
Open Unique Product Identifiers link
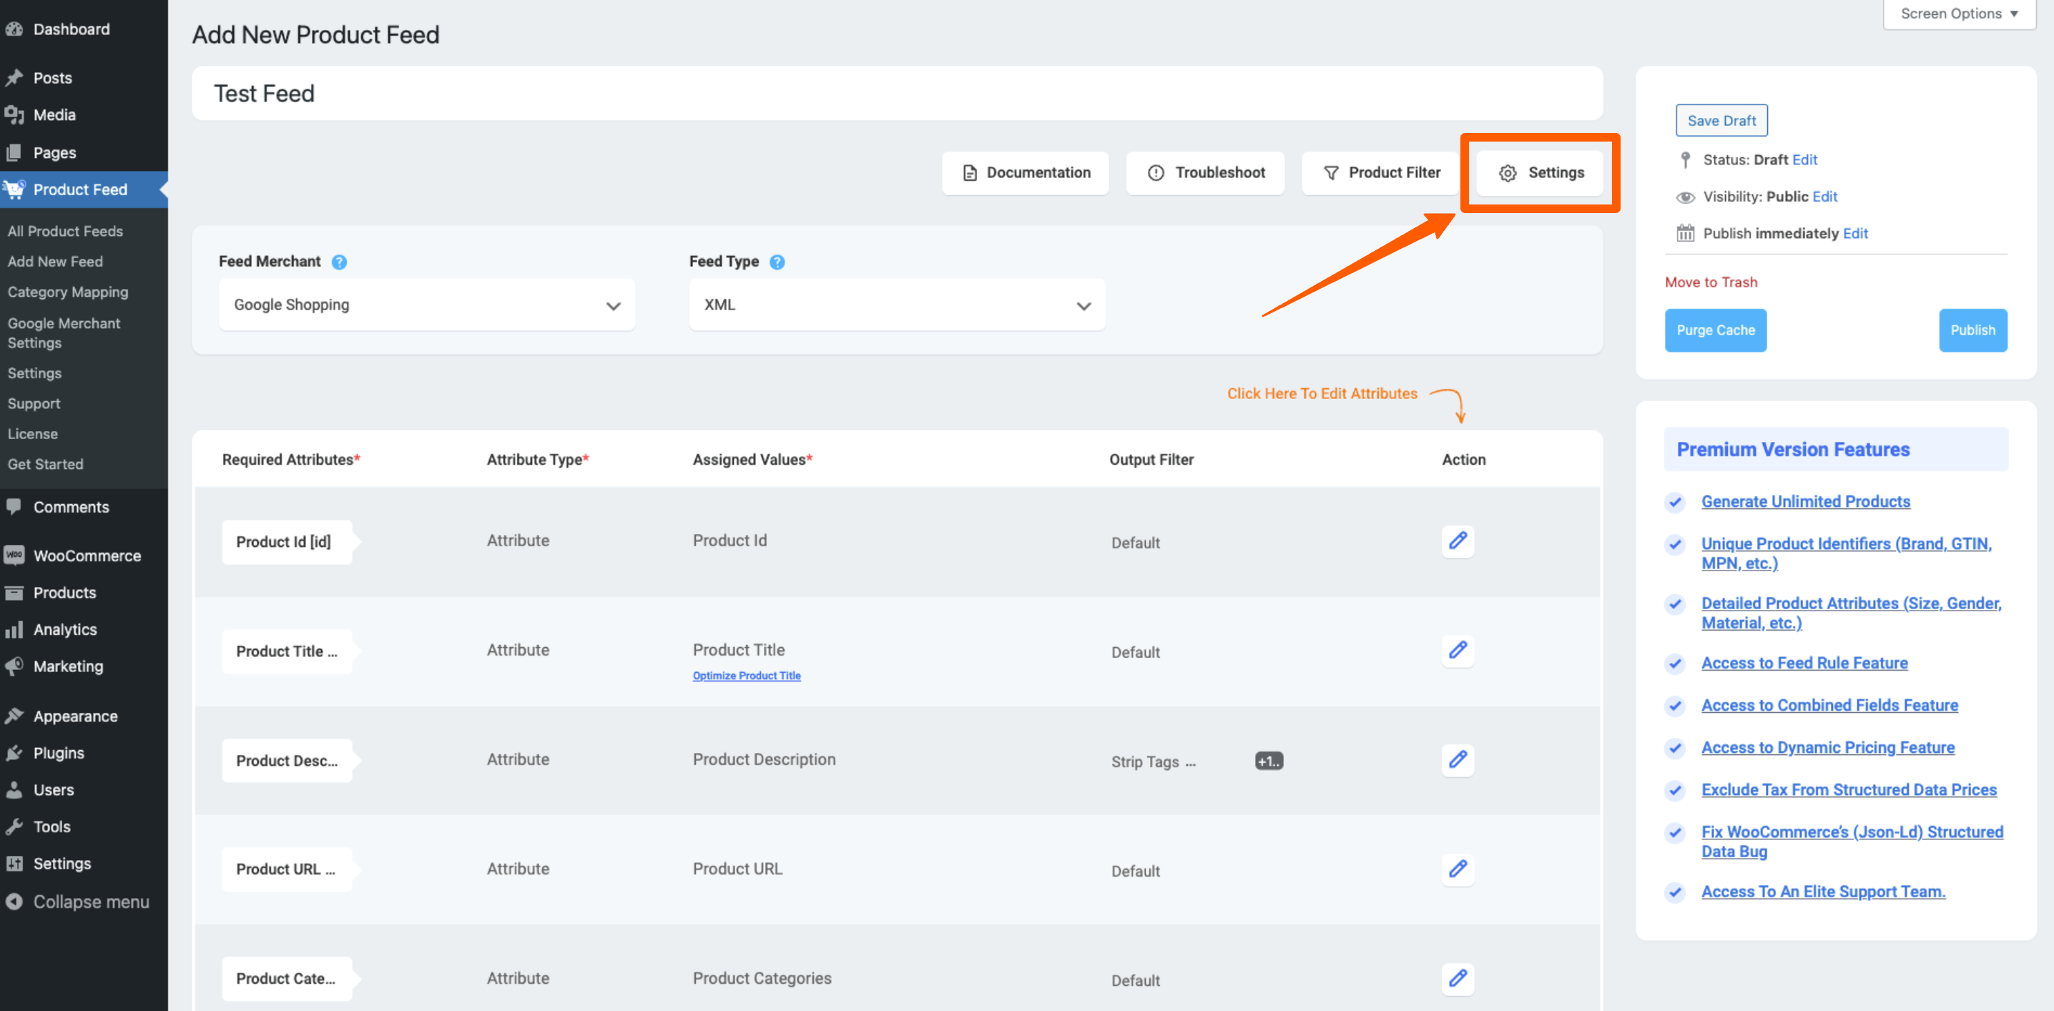click(x=1847, y=553)
